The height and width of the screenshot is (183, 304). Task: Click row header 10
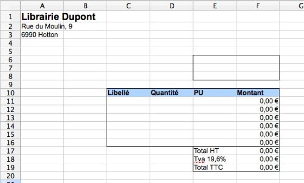point(10,92)
